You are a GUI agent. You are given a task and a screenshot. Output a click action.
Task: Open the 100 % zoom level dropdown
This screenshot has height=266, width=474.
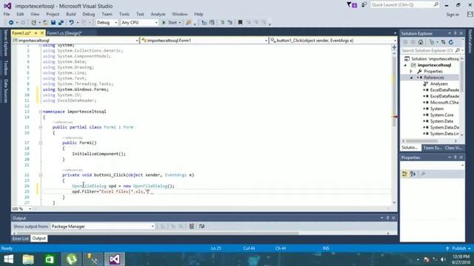click(x=21, y=208)
